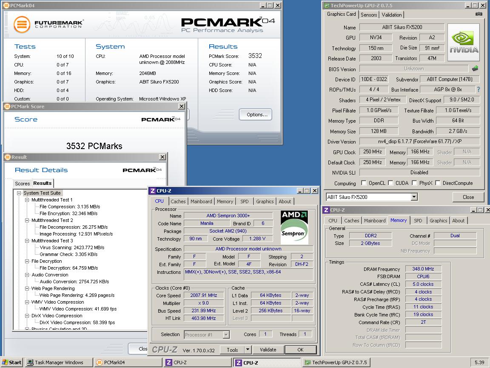Switch to the Validation tab in GPU-Z

[392, 15]
